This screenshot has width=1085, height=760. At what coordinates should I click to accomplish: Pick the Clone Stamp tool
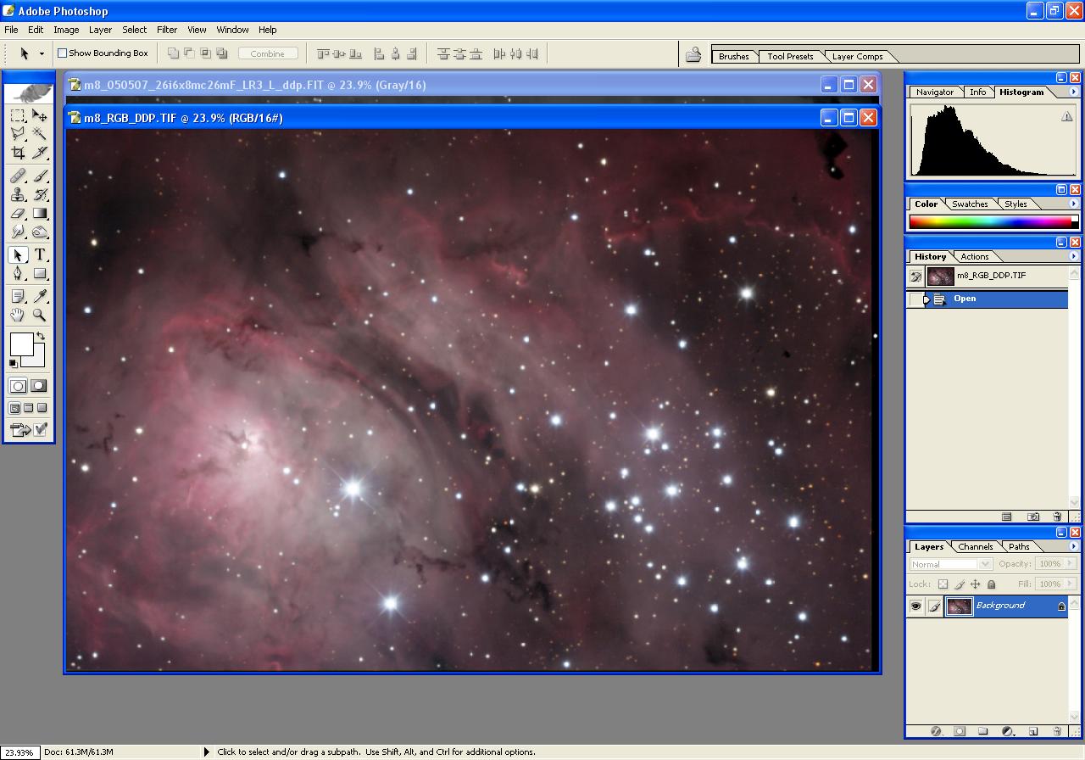[18, 194]
